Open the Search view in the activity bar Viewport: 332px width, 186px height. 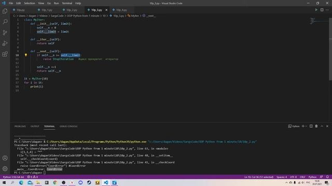coord(5,22)
